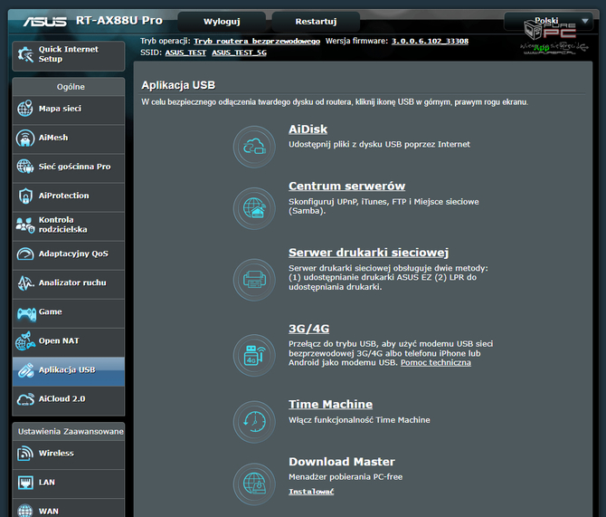Image resolution: width=606 pixels, height=517 pixels.
Task: Open Kontrola rodzicielska menu entry
Action: tap(69, 225)
